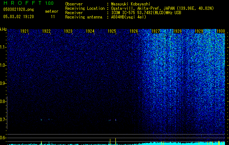229x145 pixels.
Task: Click the 1928 time marker
Action: coord(177,31)
